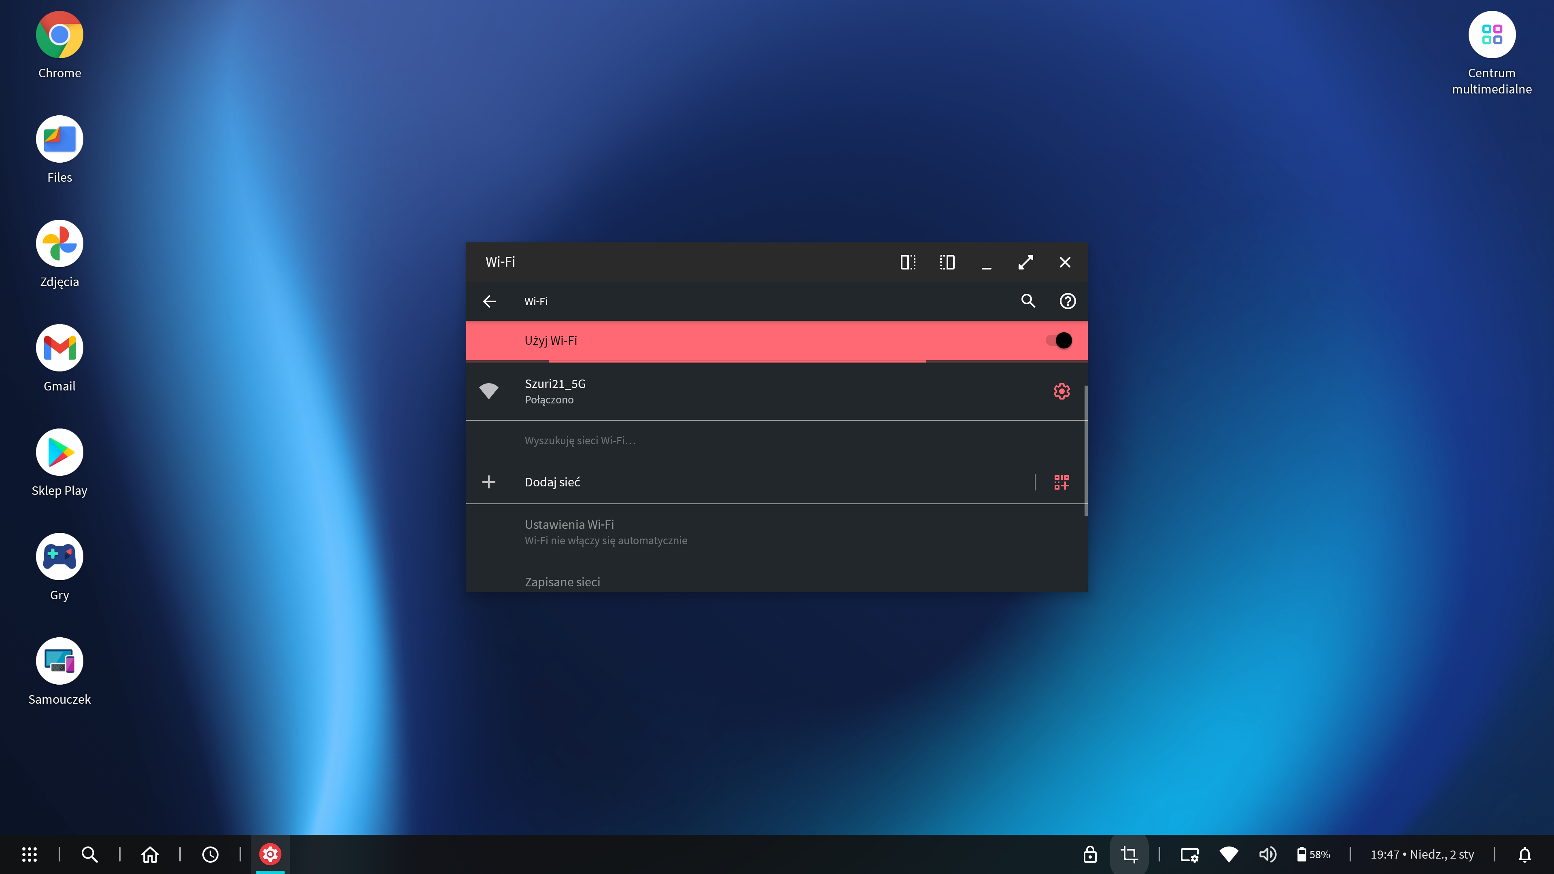The height and width of the screenshot is (874, 1554).
Task: Click the Wi-Fi window title bar label
Action: point(500,262)
